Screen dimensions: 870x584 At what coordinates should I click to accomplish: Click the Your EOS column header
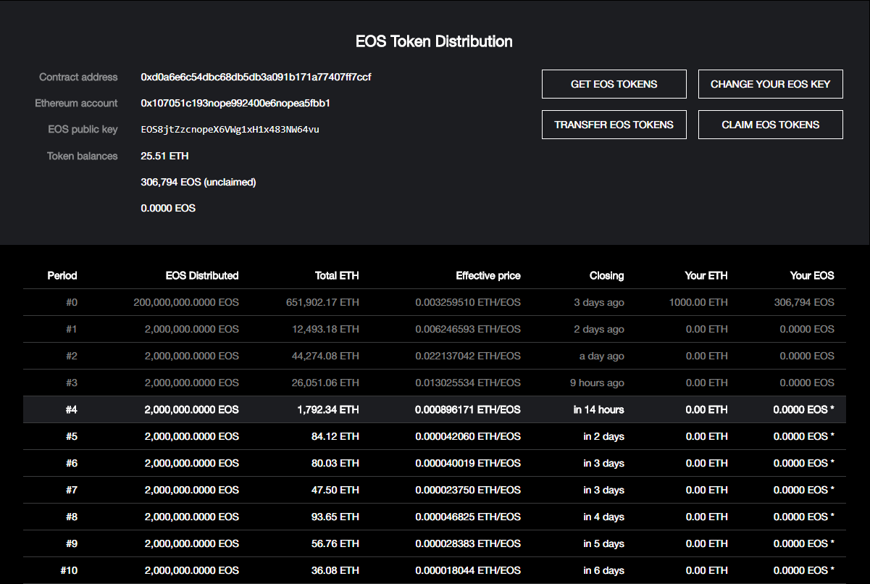[x=812, y=275]
